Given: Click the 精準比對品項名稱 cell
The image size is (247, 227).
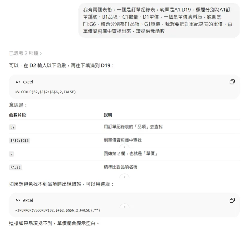Looking at the screenshot, I should click(120, 167).
